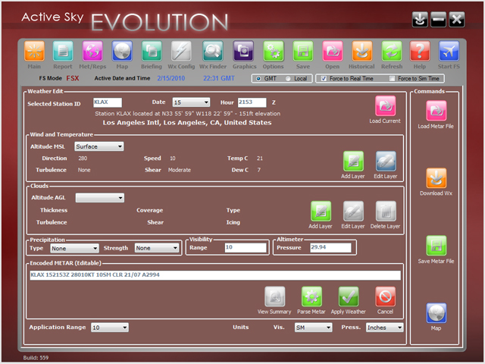Click Apply Weather checkmark
This screenshot has height=364, width=485.
coord(349,297)
